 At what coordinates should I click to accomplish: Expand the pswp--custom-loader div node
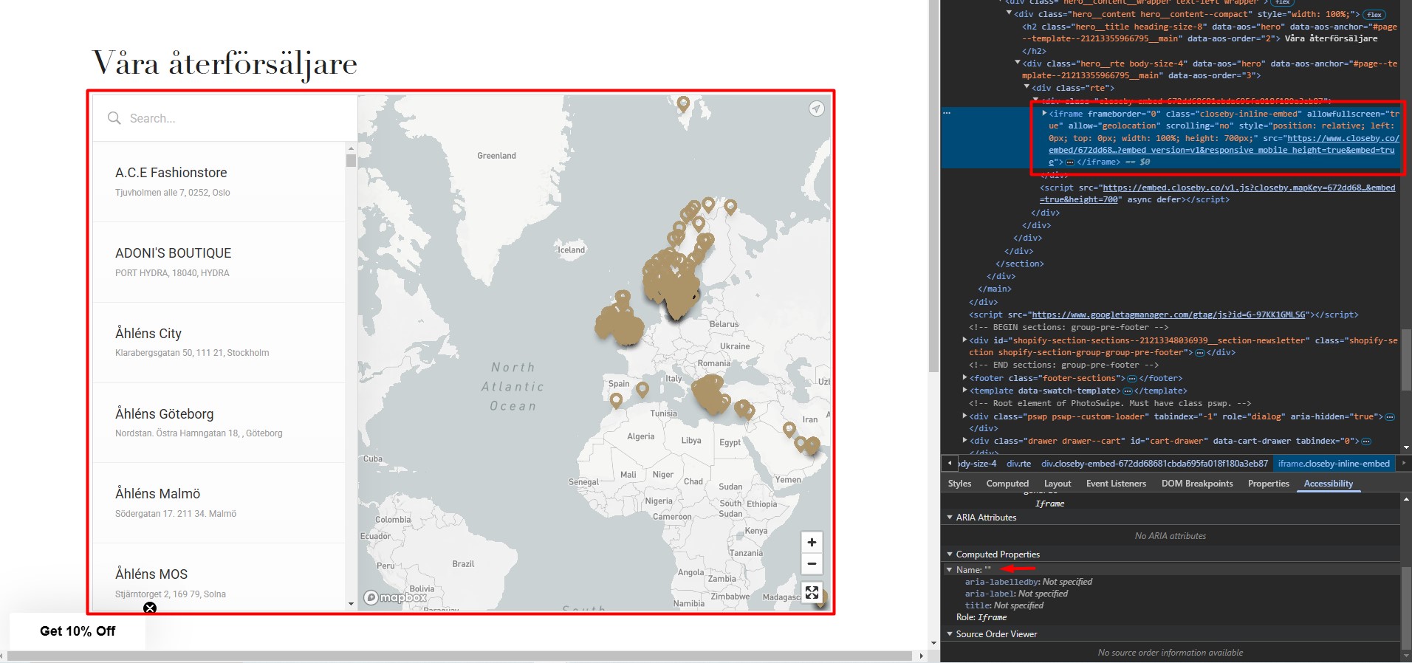click(964, 416)
